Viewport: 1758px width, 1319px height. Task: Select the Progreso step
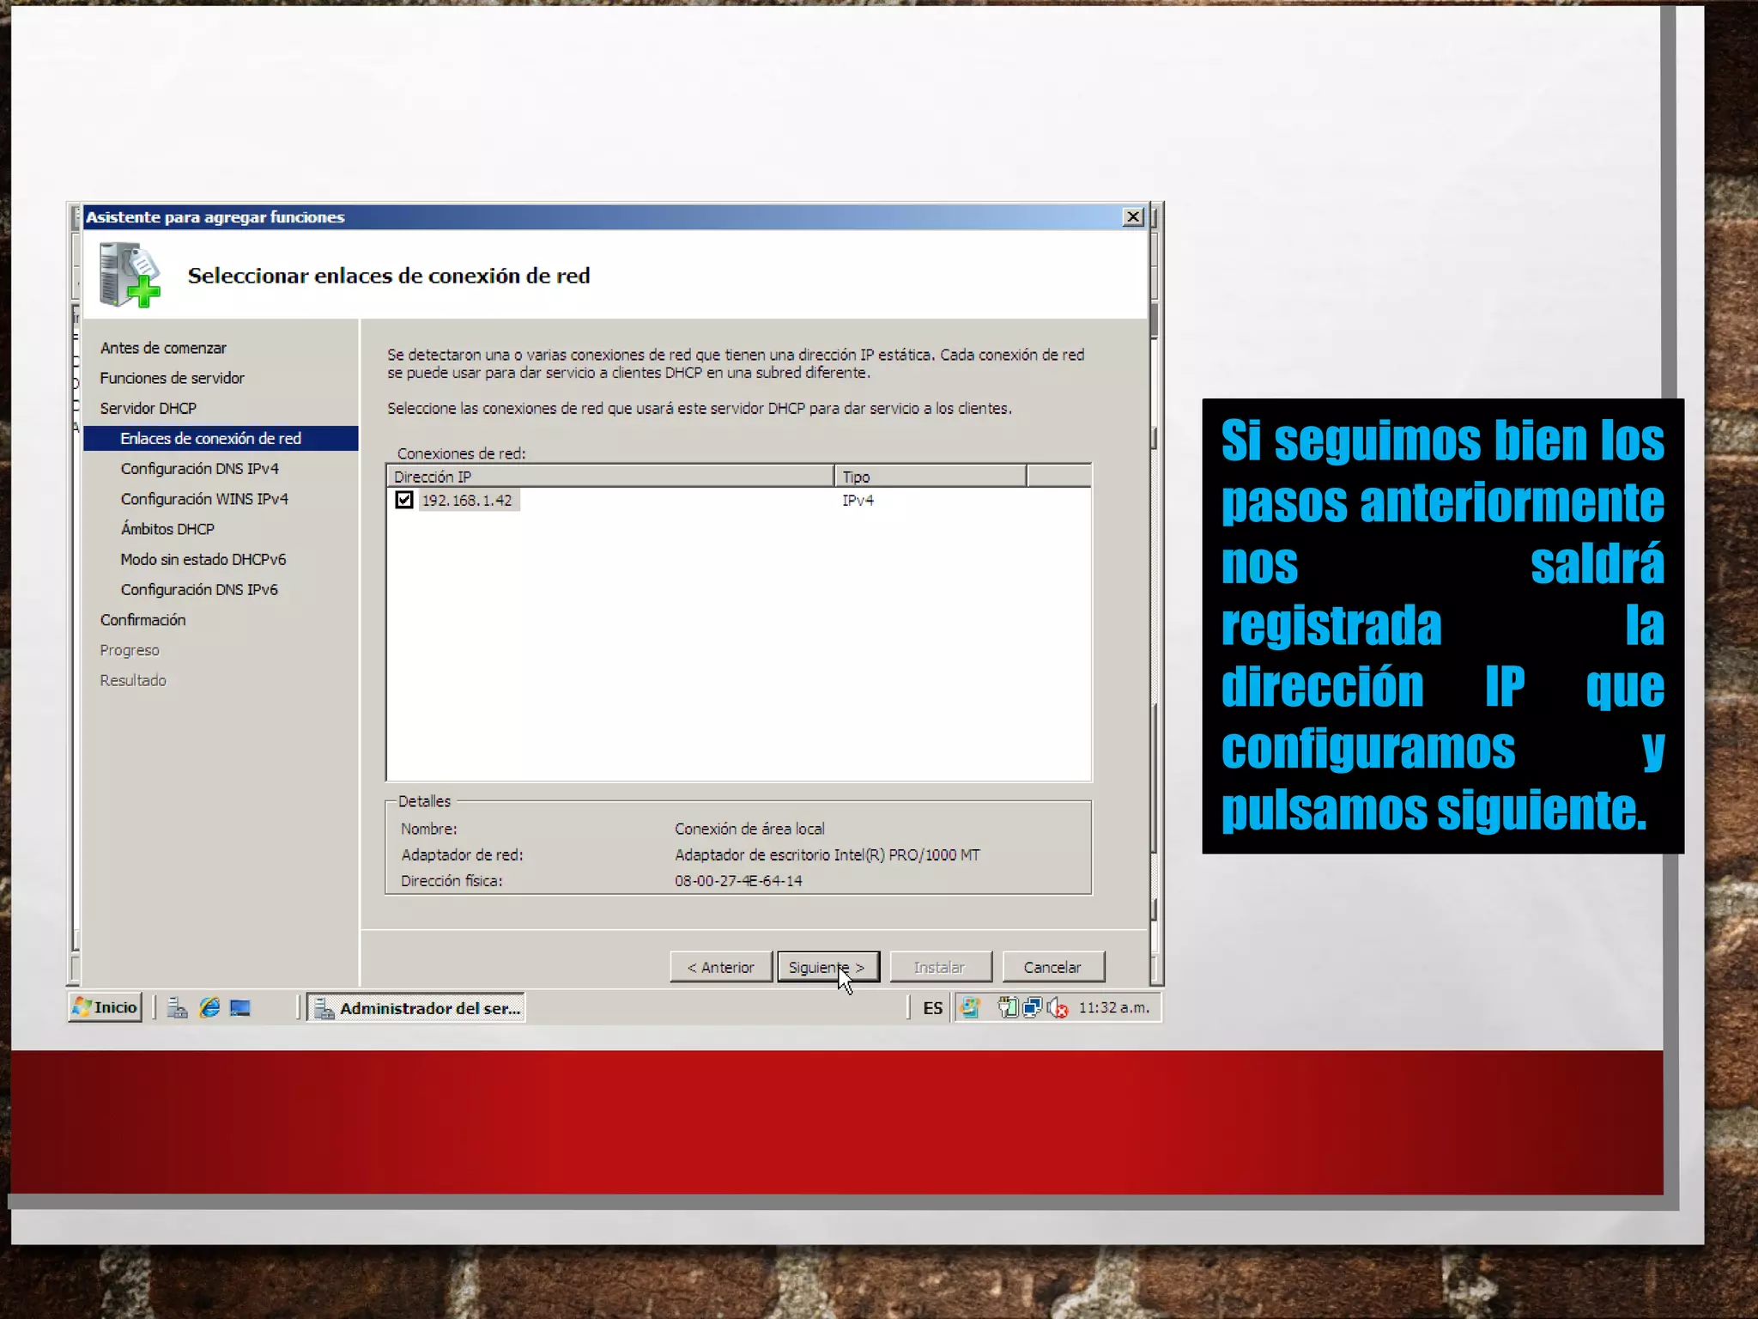click(x=130, y=650)
